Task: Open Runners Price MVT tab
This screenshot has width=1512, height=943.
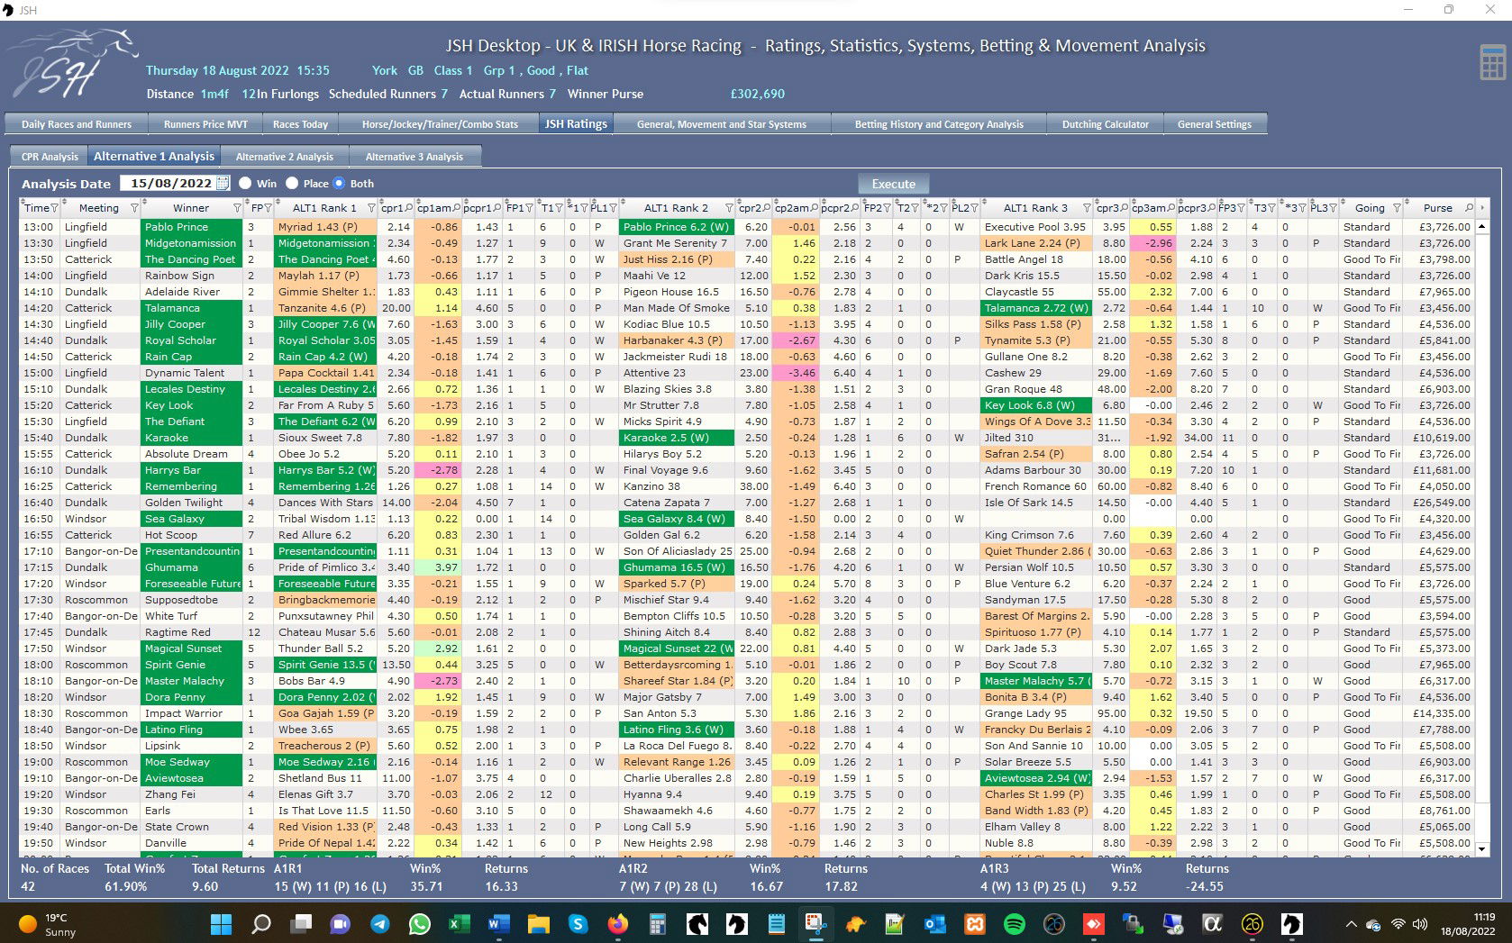Action: point(205,124)
